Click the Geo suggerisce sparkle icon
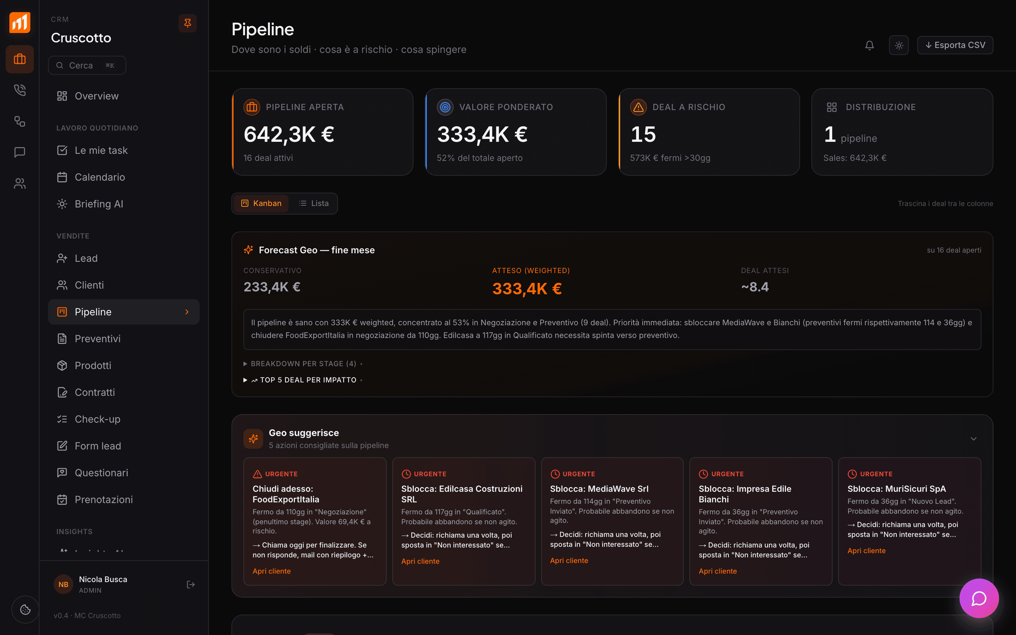This screenshot has height=635, width=1016. pos(253,439)
